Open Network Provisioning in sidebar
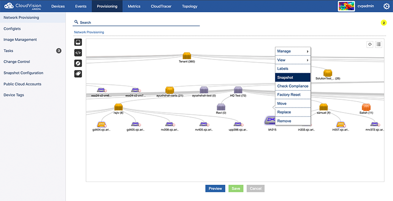393x201 pixels. click(33, 18)
